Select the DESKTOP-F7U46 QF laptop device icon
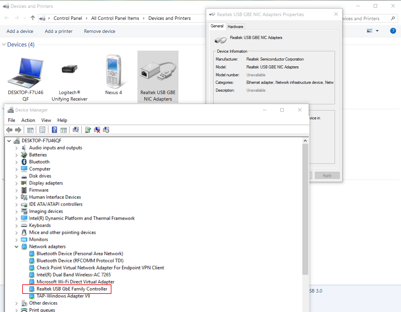This screenshot has width=401, height=312. (26, 73)
